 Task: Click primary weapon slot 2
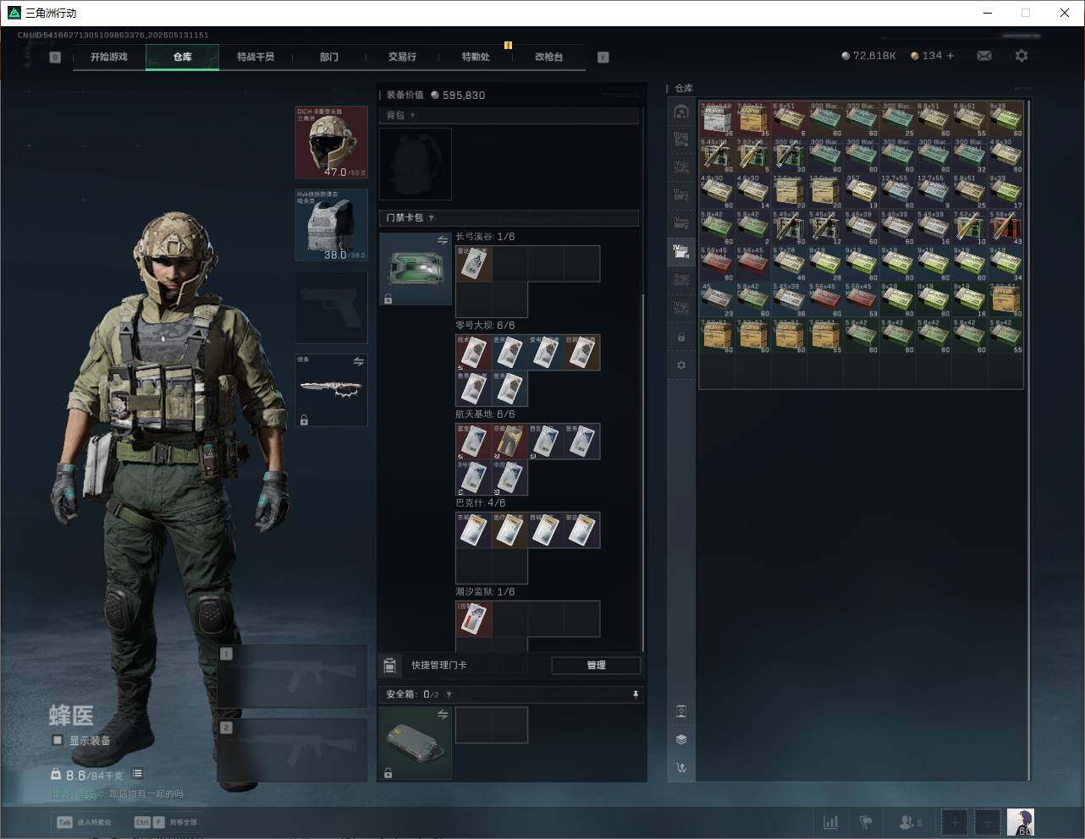[x=293, y=750]
